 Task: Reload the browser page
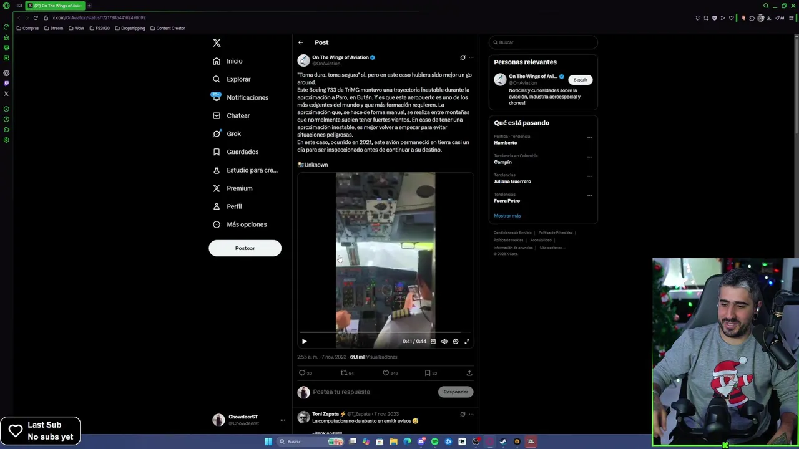(x=36, y=17)
